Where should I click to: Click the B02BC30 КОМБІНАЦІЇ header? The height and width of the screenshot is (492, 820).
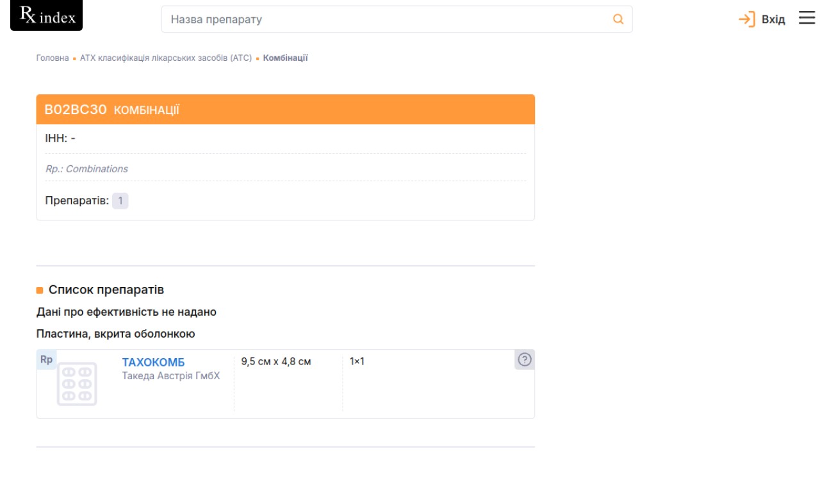[111, 110]
